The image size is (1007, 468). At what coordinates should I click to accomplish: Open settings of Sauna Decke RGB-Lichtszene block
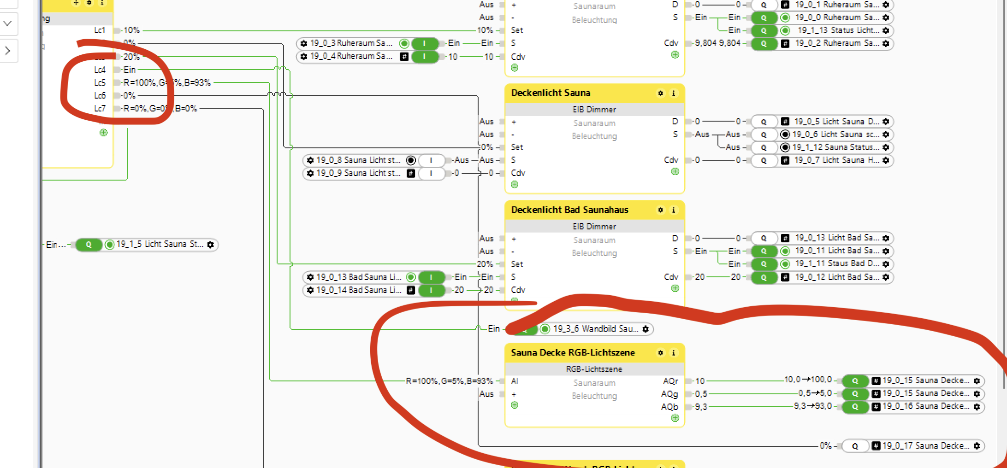pos(661,353)
